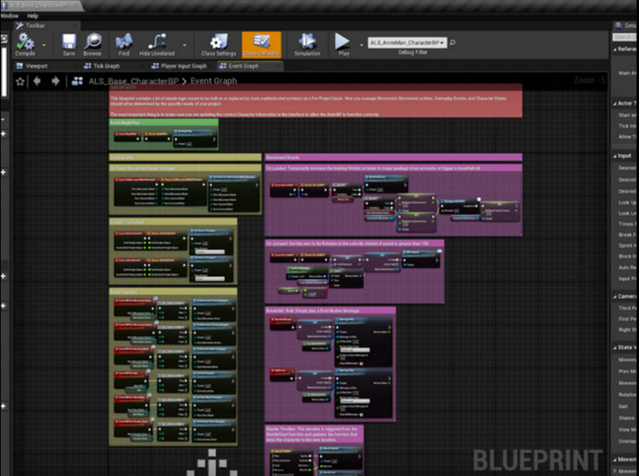639x476 pixels.
Task: Click the Compile button
Action: 25,44
